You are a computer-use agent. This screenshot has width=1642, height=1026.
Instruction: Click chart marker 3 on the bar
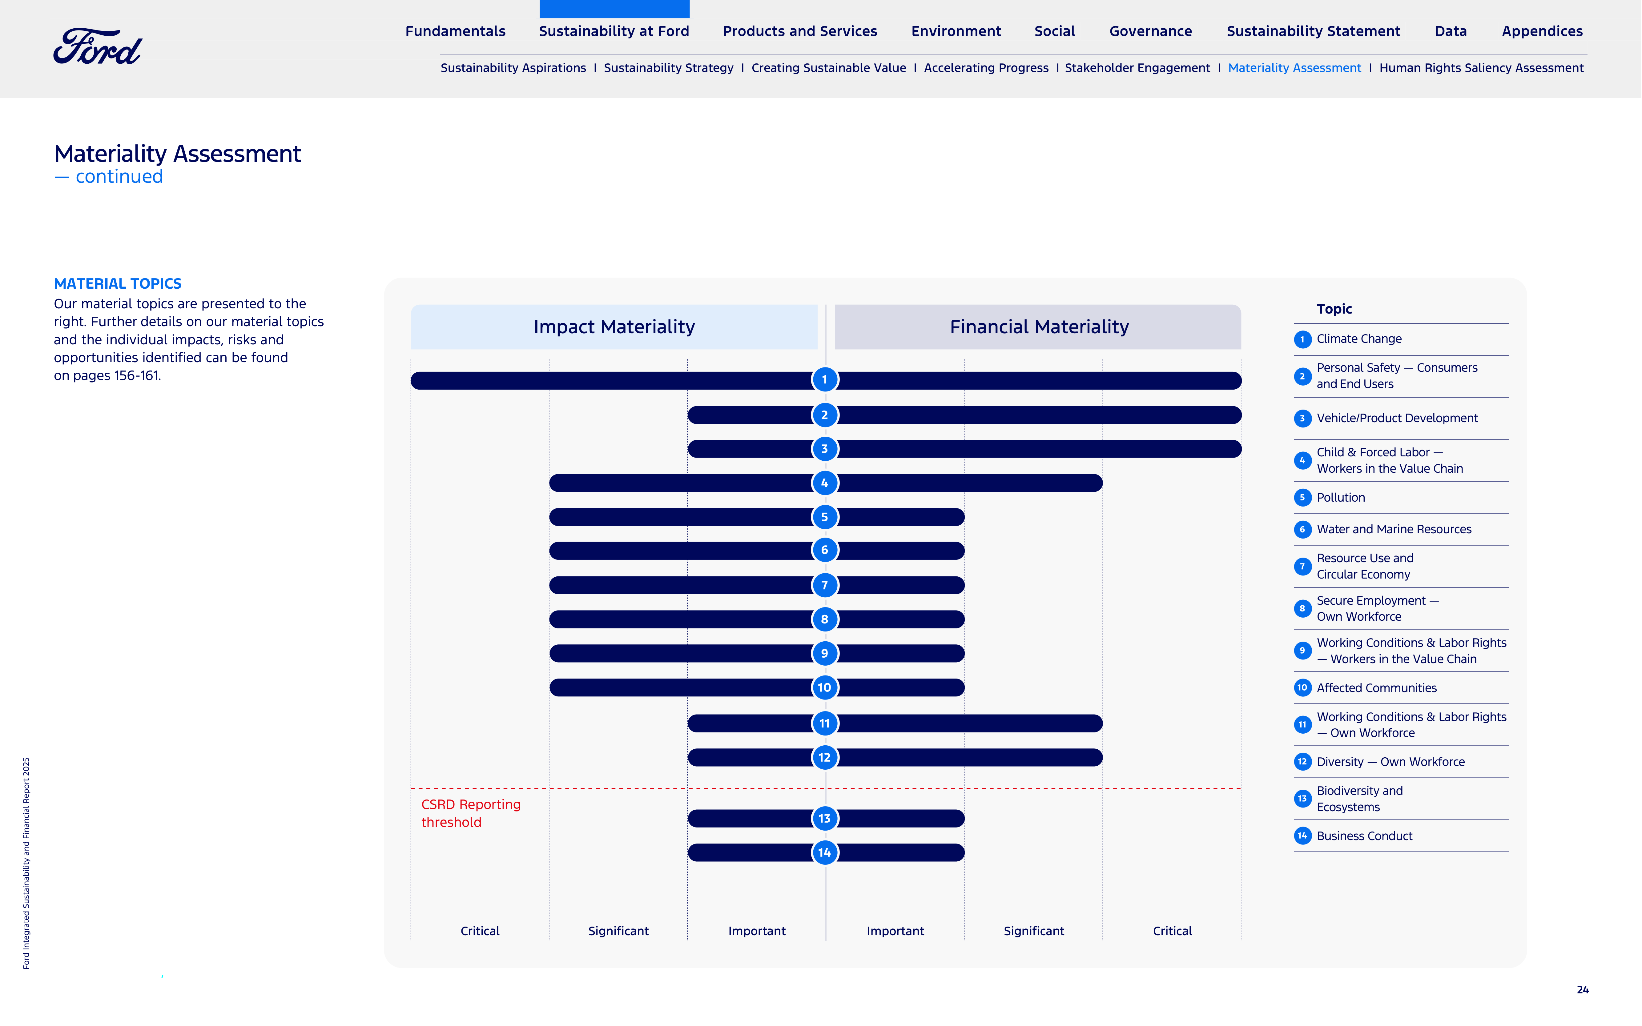(x=825, y=449)
